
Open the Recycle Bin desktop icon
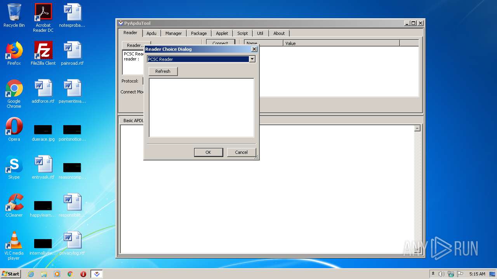tap(14, 15)
